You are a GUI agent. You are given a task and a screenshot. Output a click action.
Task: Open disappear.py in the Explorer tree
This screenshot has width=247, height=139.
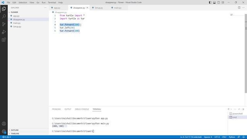click(x=19, y=20)
